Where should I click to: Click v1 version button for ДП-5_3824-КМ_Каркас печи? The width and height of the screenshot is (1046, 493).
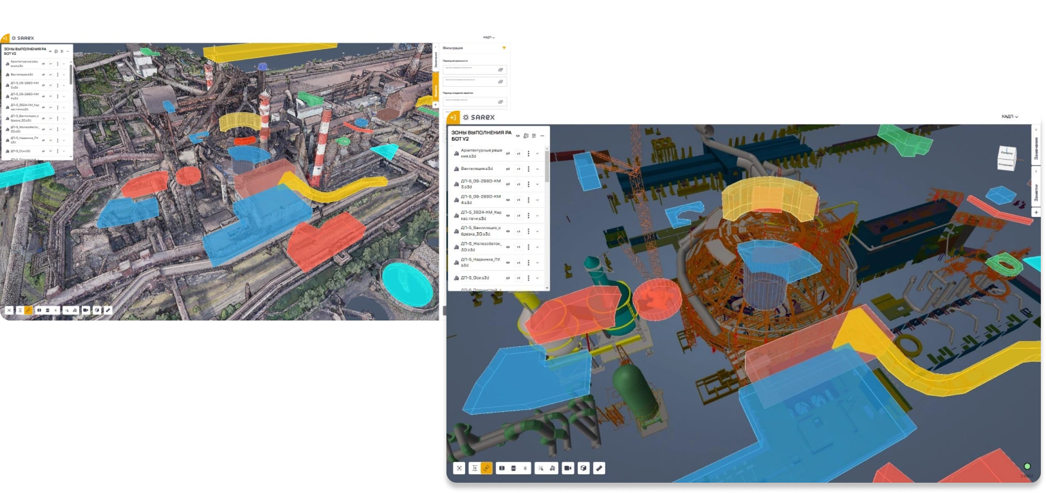click(x=518, y=216)
